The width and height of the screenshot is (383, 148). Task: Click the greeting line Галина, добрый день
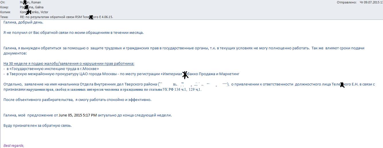pos(23,22)
